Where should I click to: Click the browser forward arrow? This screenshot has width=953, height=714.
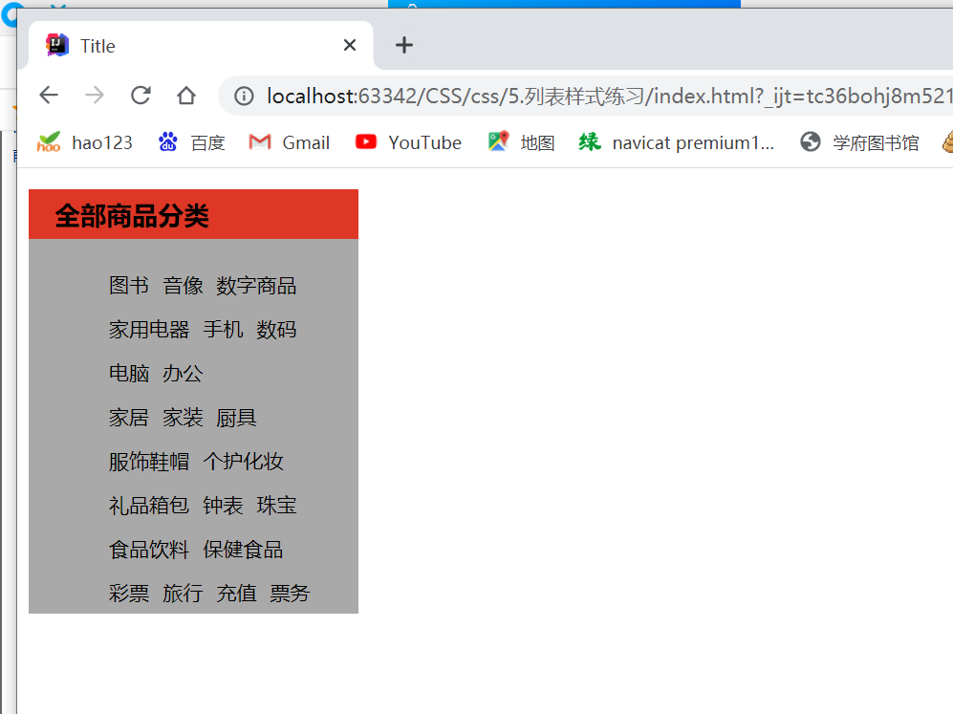(x=95, y=96)
